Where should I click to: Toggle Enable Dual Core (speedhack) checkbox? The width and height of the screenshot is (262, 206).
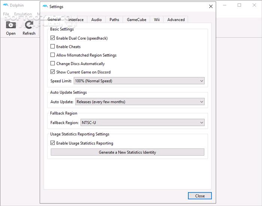click(x=52, y=38)
